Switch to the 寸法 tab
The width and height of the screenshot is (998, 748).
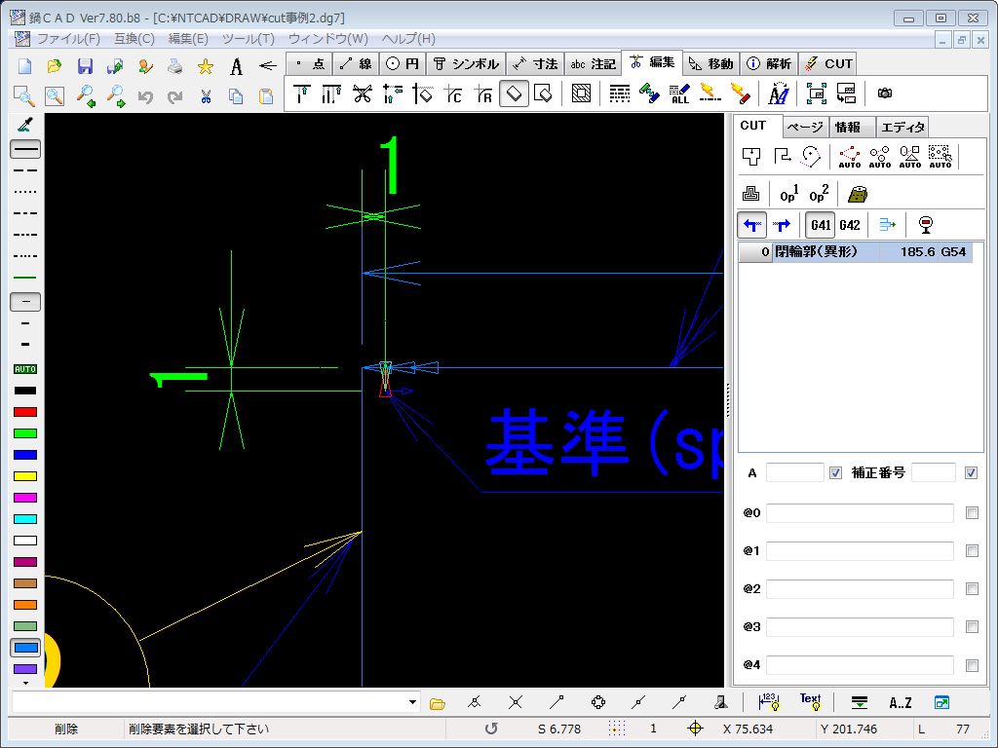point(535,64)
